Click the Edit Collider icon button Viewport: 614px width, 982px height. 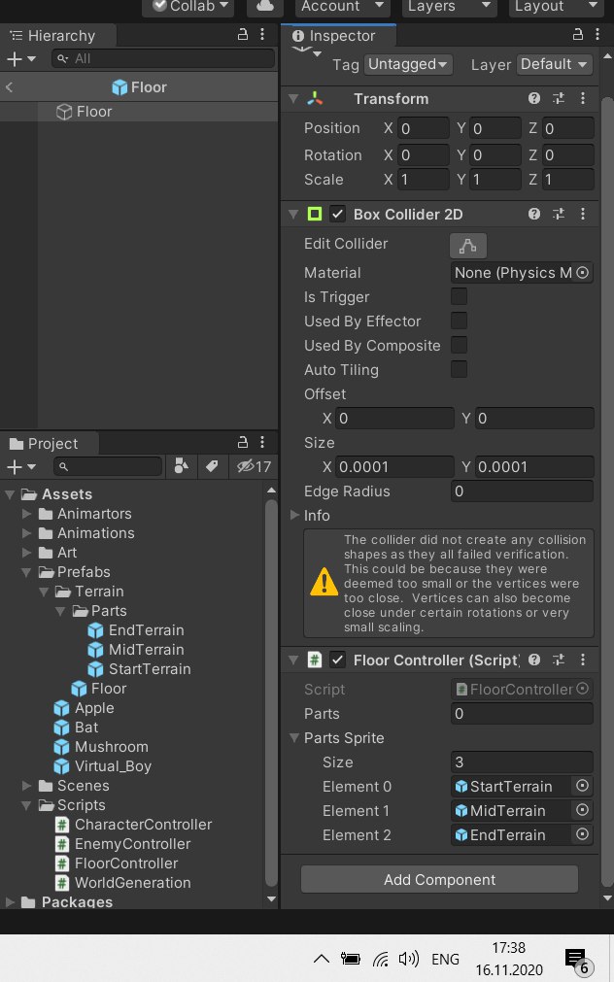(467, 246)
